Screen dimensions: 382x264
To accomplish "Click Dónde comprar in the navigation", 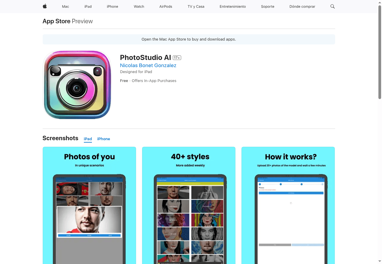I will point(302,6).
